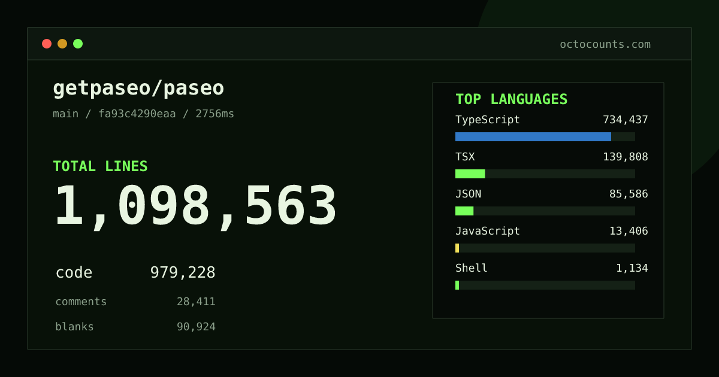Click the 1,134 Shell count
This screenshot has height=377, width=719.
(632, 268)
